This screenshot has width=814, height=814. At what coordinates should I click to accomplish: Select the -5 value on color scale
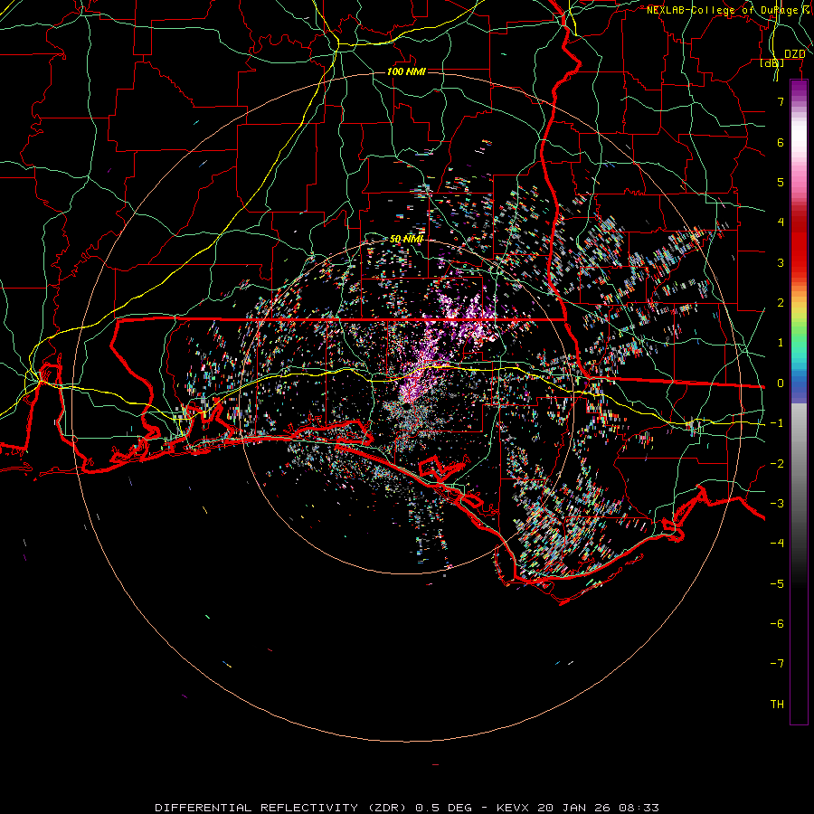[777, 584]
